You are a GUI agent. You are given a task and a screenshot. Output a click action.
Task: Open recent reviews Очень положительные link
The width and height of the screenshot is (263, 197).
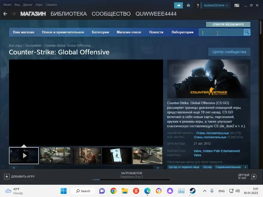coord(212,133)
